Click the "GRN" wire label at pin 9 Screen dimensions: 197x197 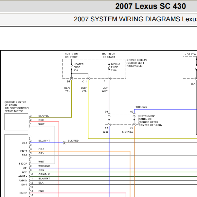41,170
